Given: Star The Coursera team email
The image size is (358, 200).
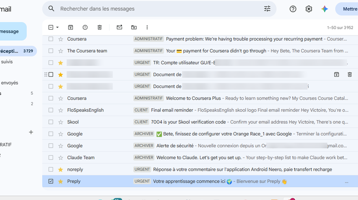Looking at the screenshot, I should pos(60,51).
